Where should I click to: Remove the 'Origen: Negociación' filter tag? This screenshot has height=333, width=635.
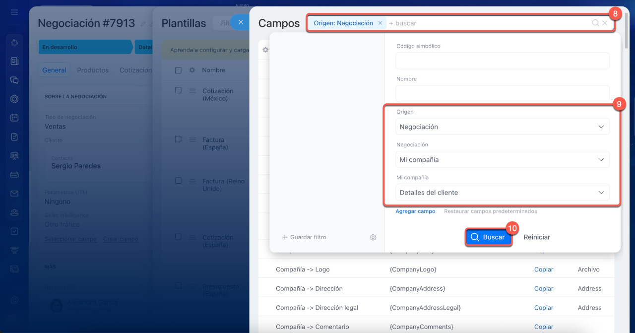[380, 23]
